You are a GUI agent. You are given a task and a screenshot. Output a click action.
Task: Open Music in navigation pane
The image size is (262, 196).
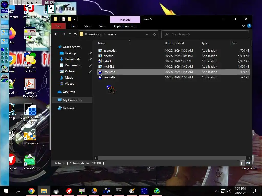point(69,78)
